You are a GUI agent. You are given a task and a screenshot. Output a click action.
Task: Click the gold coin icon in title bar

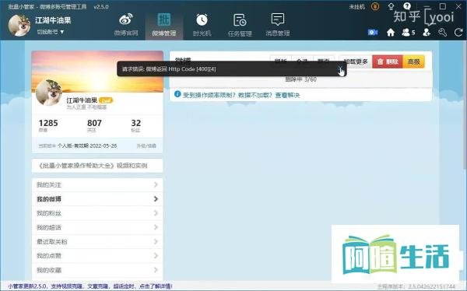coord(375,6)
